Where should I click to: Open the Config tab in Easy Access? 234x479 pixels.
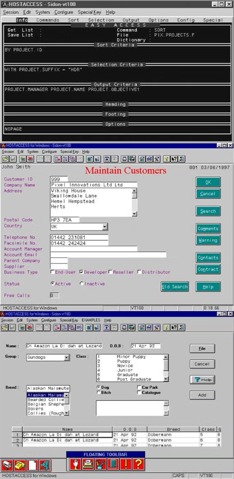coord(186,20)
